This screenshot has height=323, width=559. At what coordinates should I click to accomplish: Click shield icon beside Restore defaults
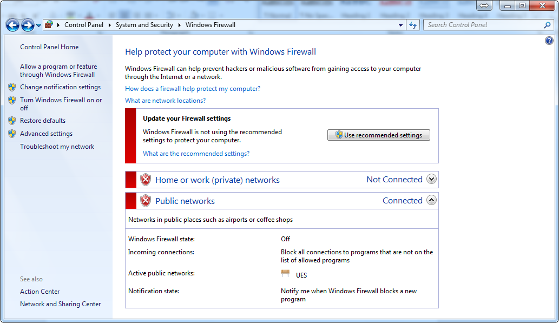coord(12,121)
